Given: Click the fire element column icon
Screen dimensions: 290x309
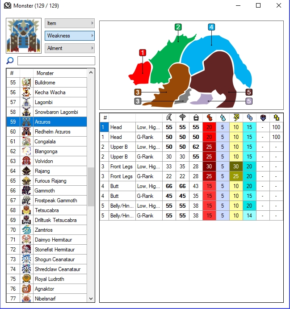Looking at the screenshot, I should (x=210, y=117).
